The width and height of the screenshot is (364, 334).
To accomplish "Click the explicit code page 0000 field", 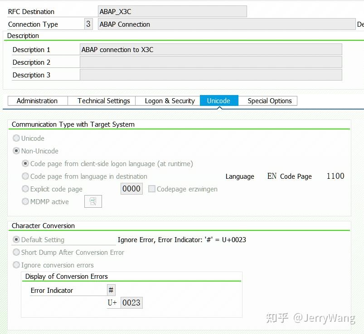I will point(131,189).
